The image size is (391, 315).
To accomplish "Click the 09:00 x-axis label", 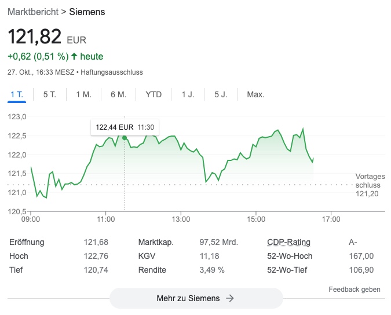I will (31, 219).
